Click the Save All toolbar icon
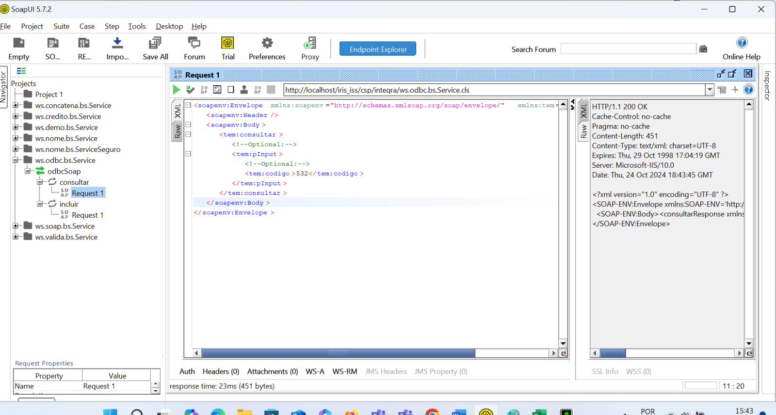The width and height of the screenshot is (776, 415). click(x=155, y=44)
